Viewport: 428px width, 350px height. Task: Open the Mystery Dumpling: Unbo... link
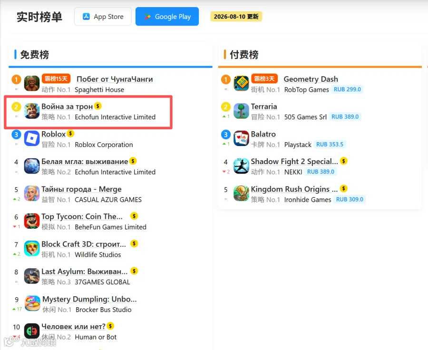pos(89,299)
